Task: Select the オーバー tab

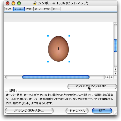Action: (x=19, y=9)
